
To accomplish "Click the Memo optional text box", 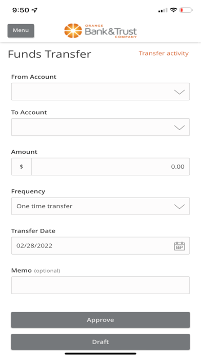I will click(100, 285).
